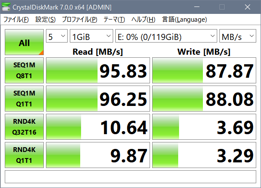
Task: Run all benchmarks with the All button
Action: tap(24, 42)
